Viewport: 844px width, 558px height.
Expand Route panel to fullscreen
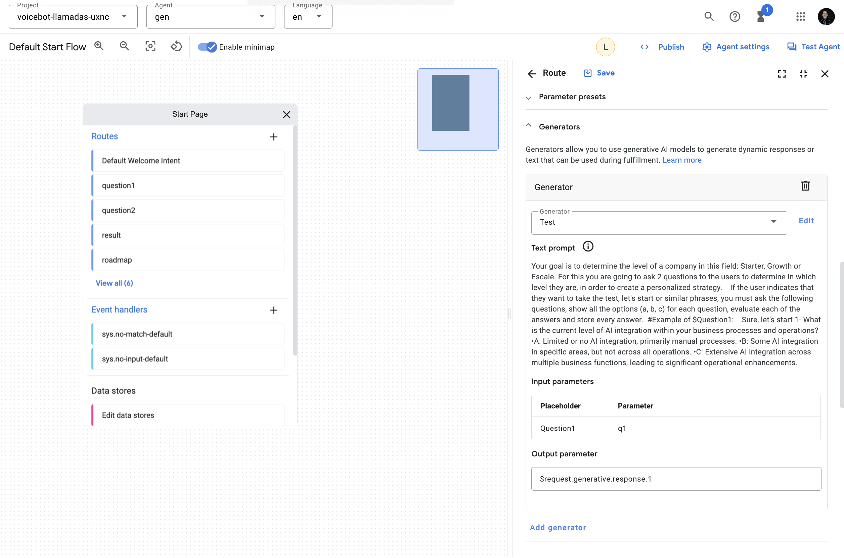point(782,74)
